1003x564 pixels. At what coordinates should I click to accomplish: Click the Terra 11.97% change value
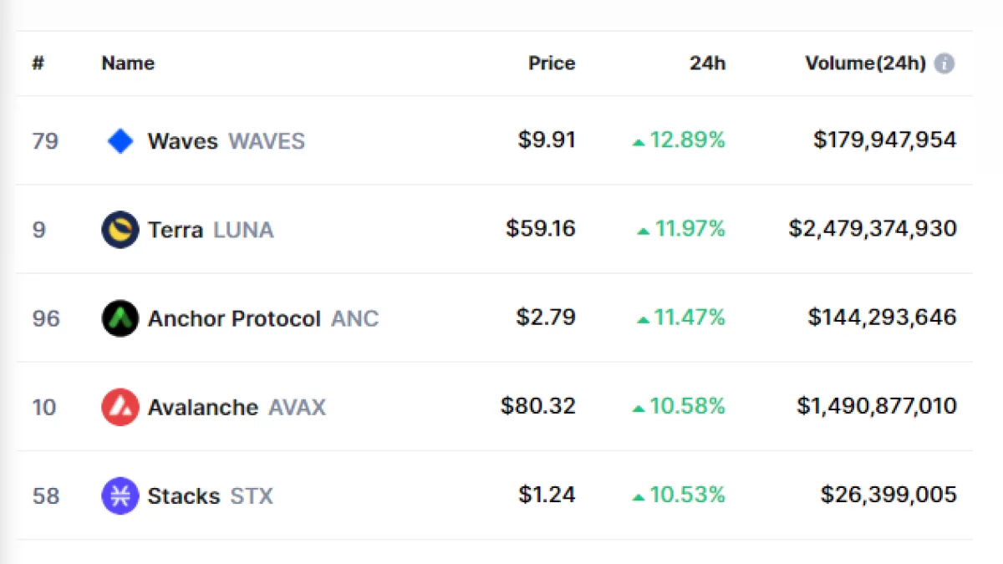point(690,228)
